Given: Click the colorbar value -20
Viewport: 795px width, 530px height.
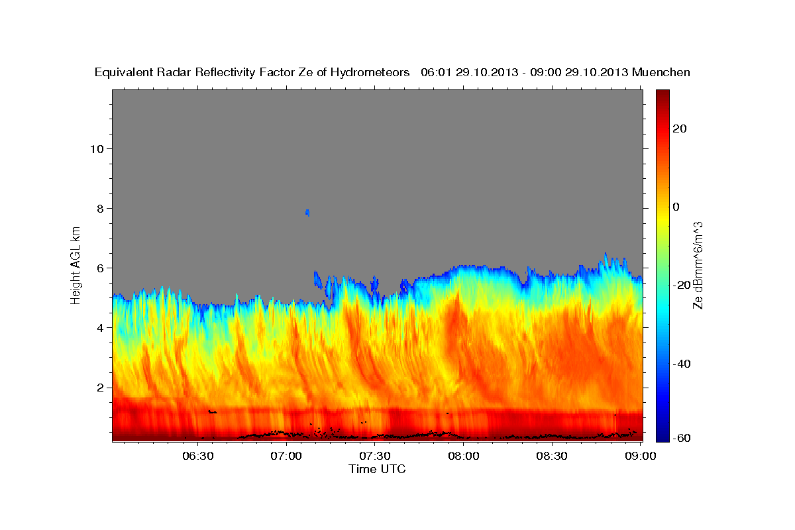Looking at the screenshot, I should (x=680, y=285).
